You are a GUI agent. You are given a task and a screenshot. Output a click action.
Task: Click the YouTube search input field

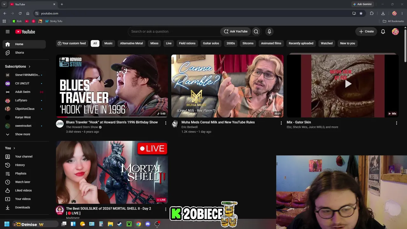pos(174,31)
